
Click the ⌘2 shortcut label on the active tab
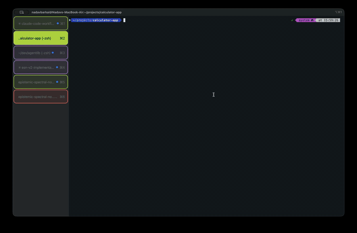tap(62, 38)
